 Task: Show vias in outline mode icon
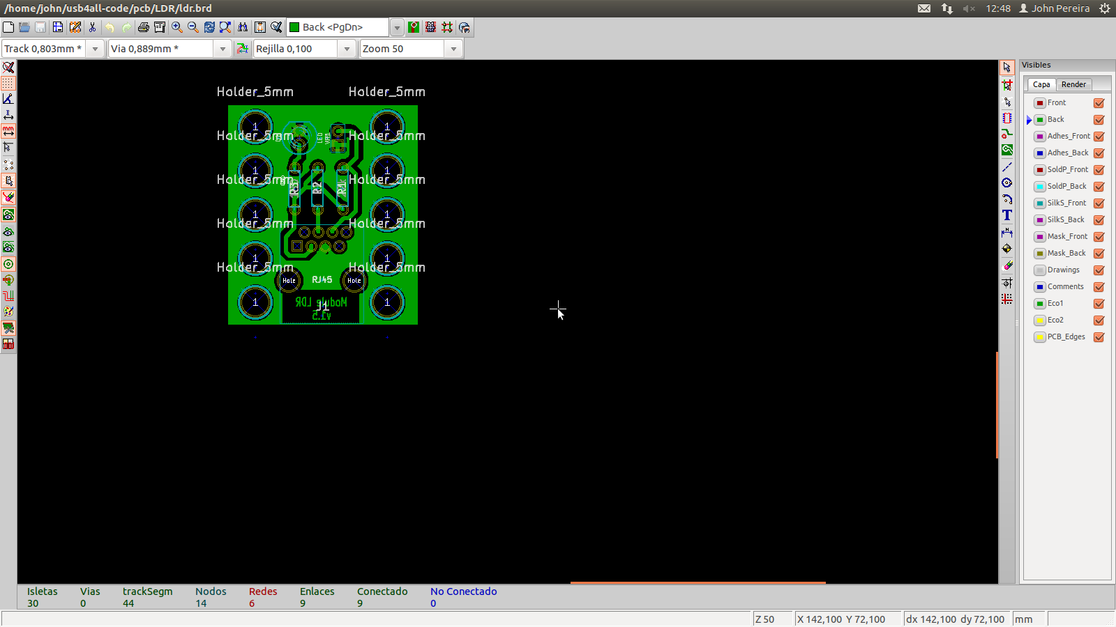(8, 264)
